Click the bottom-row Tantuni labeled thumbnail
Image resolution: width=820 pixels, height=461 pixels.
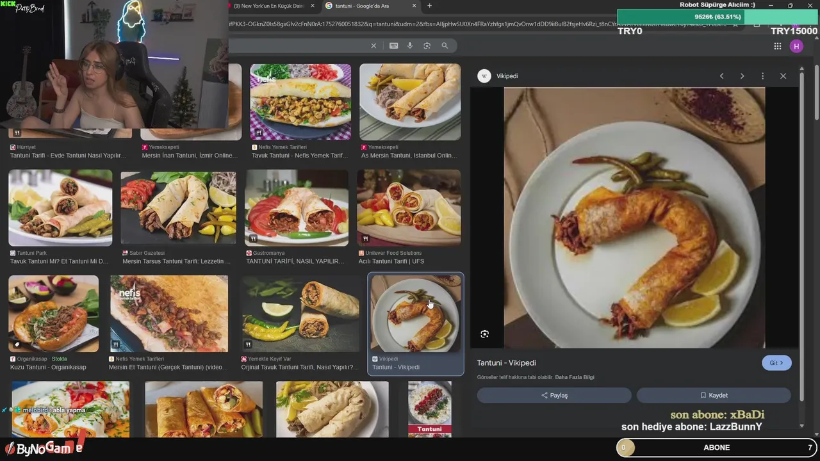point(429,409)
